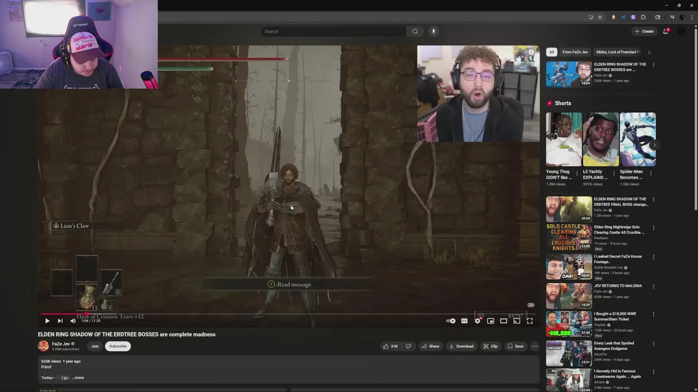The height and width of the screenshot is (392, 698).
Task: Open FINAL BOSS change video
Action: (569, 209)
